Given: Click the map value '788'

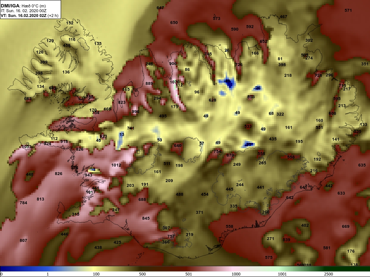Looking at the screenshot, I should point(90,96).
